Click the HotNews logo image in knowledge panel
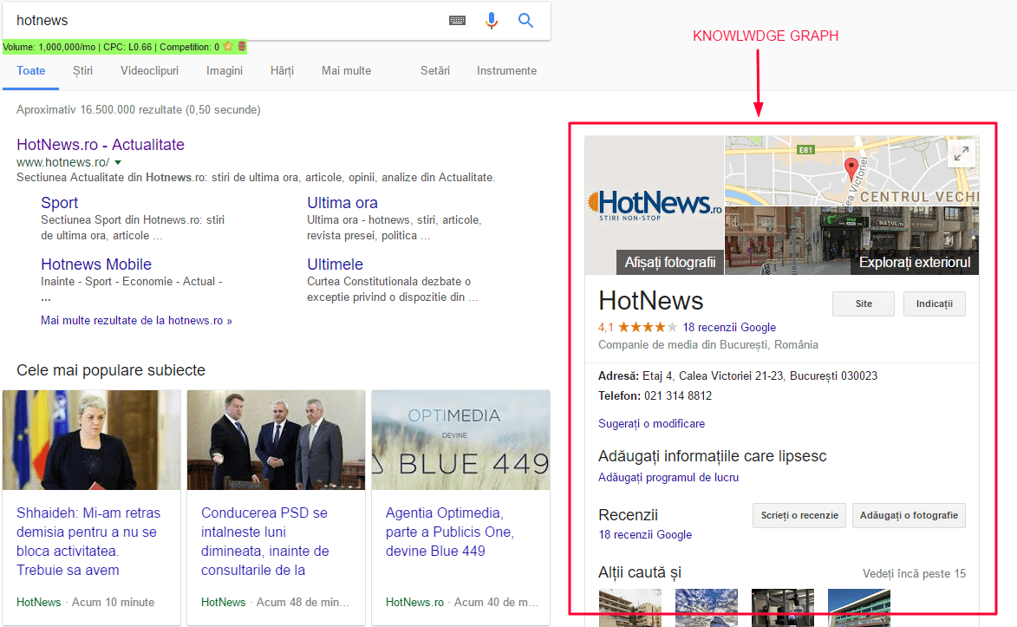The width and height of the screenshot is (1017, 627). pyautogui.click(x=655, y=206)
